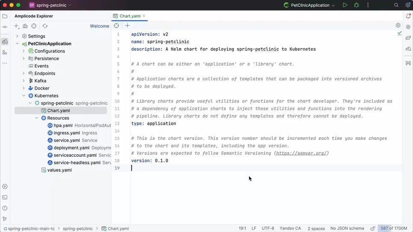
Task: Expand the Docker node
Action: click(24, 88)
